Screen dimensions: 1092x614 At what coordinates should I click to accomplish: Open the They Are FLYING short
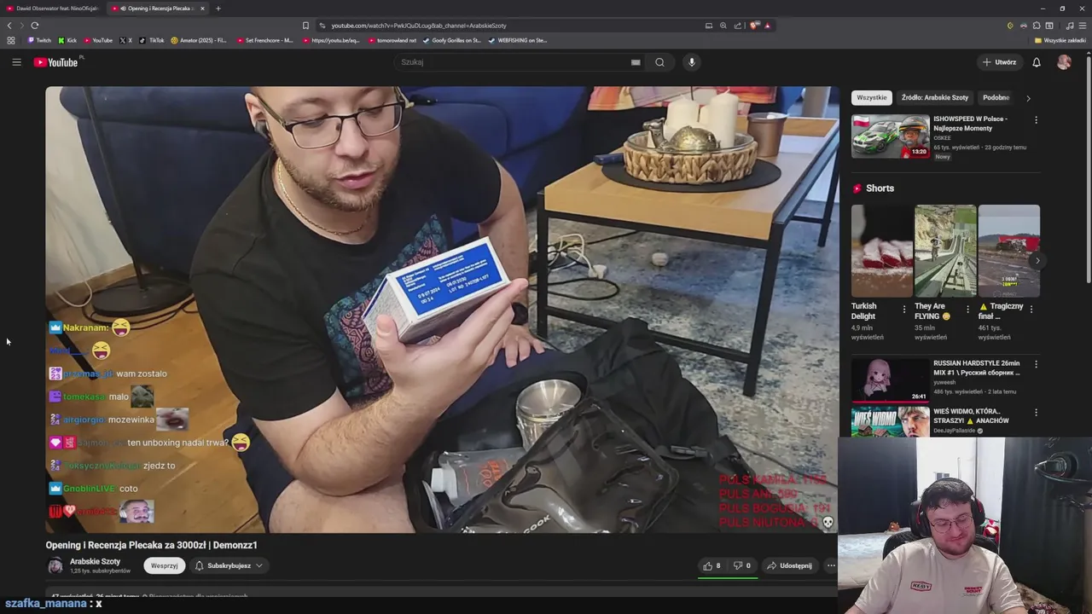(945, 251)
